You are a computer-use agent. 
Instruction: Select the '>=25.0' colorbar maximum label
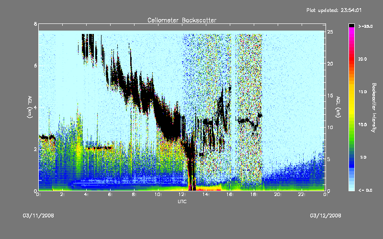366,26
